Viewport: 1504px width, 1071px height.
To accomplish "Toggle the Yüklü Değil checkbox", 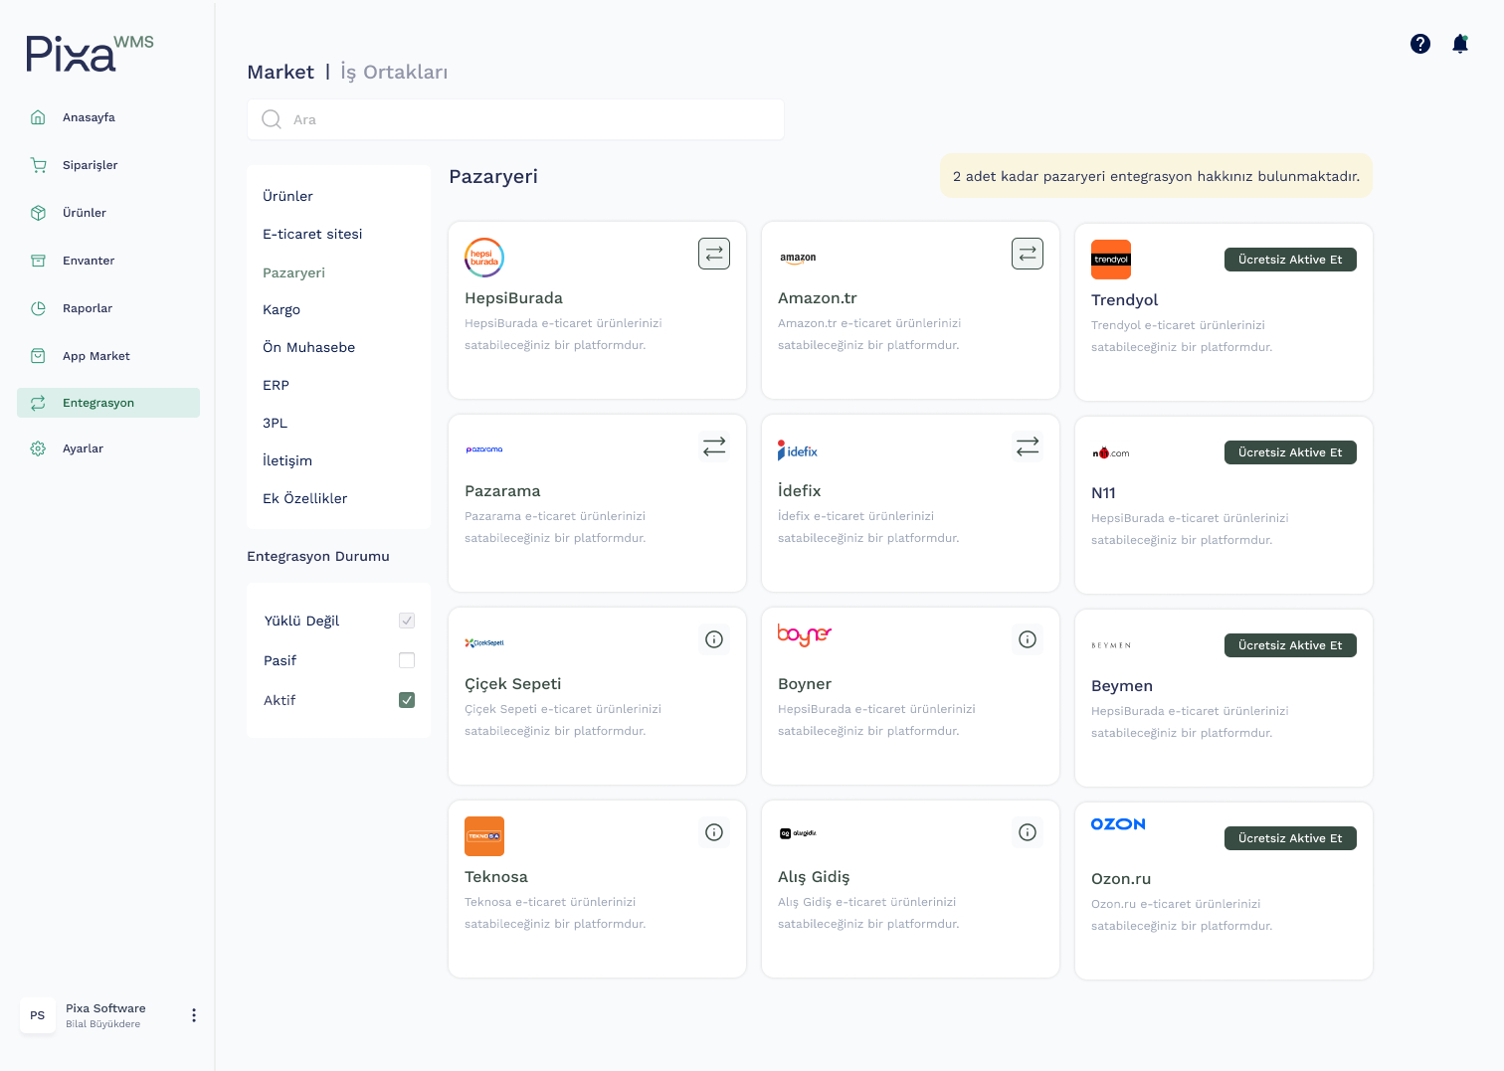I will click(x=407, y=621).
